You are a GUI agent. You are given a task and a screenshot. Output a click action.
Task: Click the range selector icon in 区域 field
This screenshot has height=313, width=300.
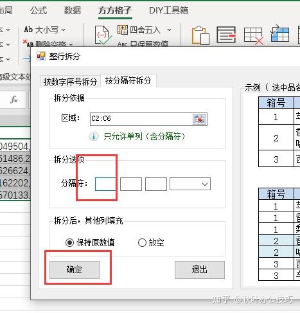[x=200, y=119]
